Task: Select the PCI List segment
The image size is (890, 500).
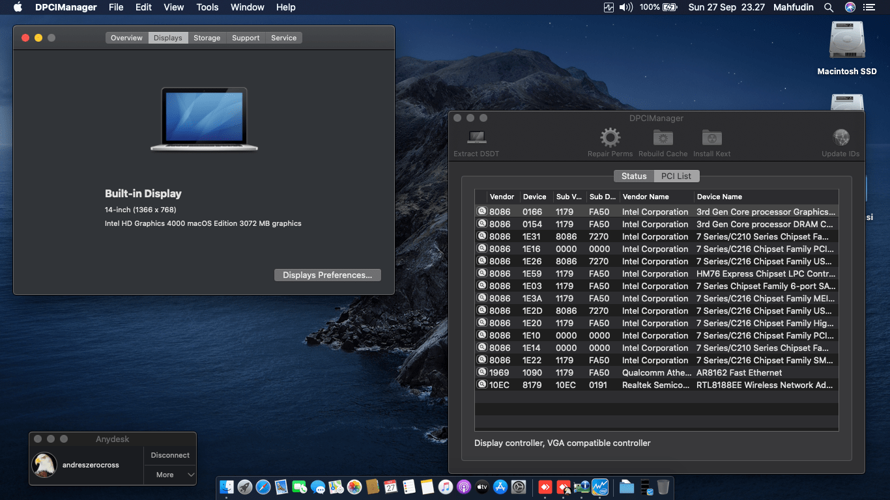Action: [x=676, y=176]
